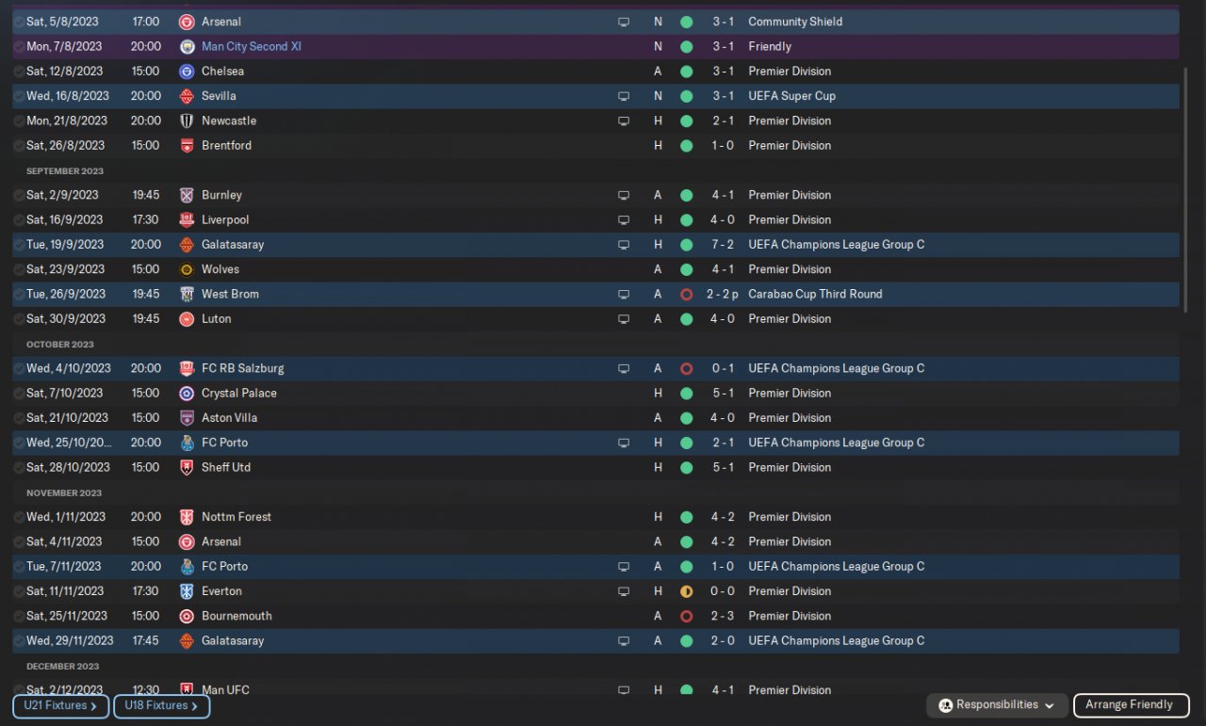Click the Sevilla club badge
This screenshot has width=1206, height=726.
(187, 96)
